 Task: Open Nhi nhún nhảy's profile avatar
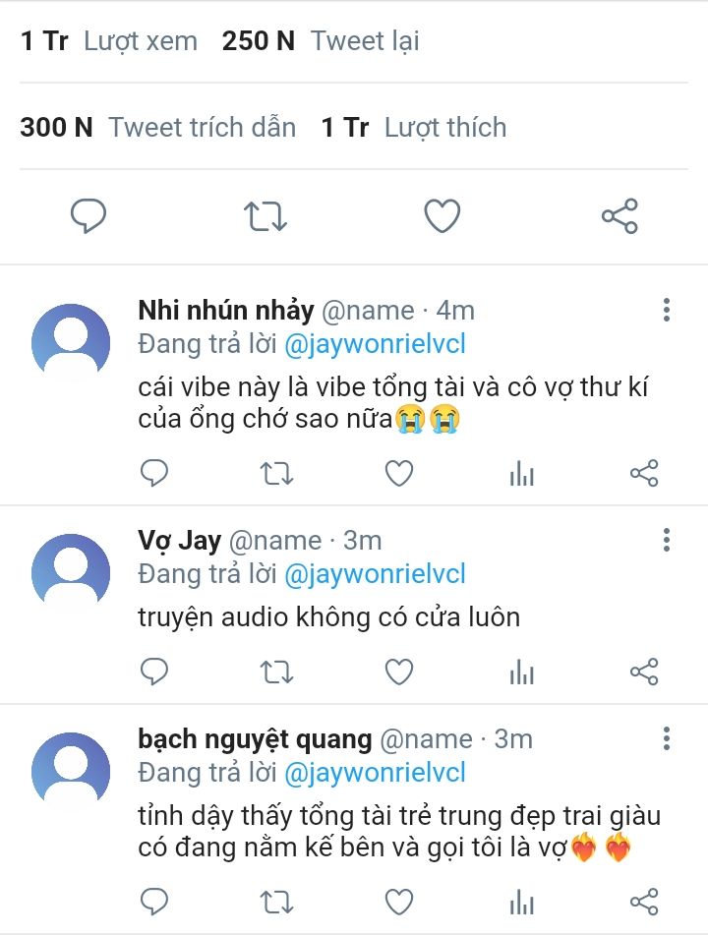(x=71, y=342)
